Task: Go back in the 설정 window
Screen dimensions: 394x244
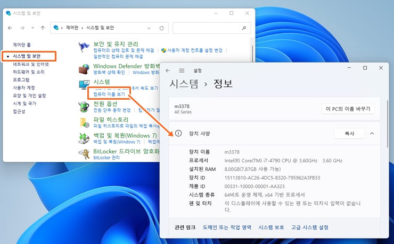Action: pyautogui.click(x=168, y=71)
